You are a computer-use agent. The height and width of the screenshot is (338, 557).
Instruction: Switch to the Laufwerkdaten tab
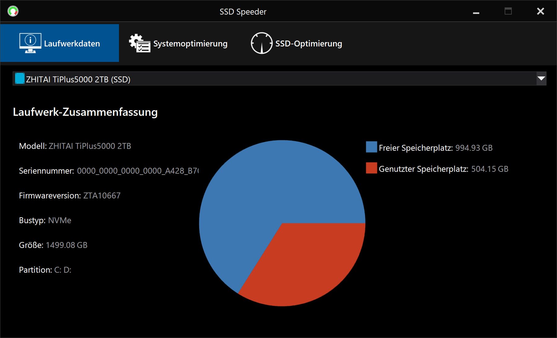click(59, 43)
